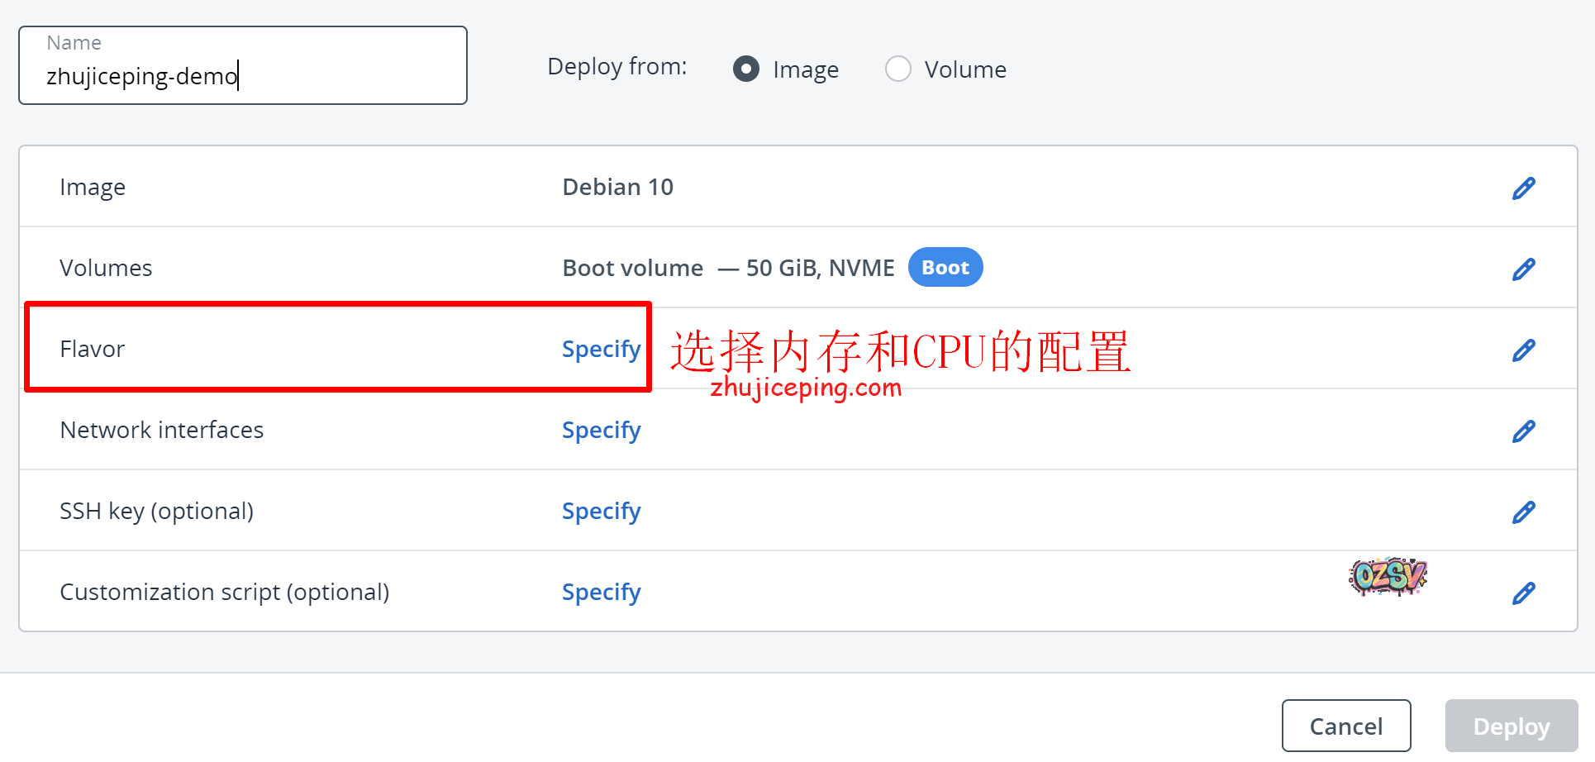The width and height of the screenshot is (1595, 762).
Task: Open Specify for SSH key (optional)
Action: tap(601, 512)
